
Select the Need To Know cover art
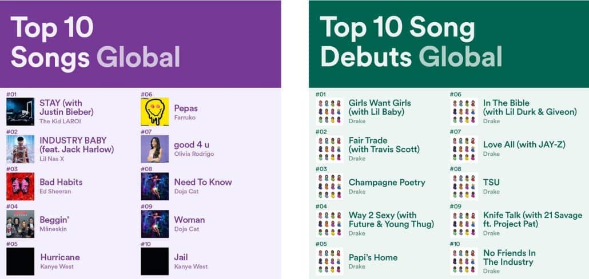154,187
